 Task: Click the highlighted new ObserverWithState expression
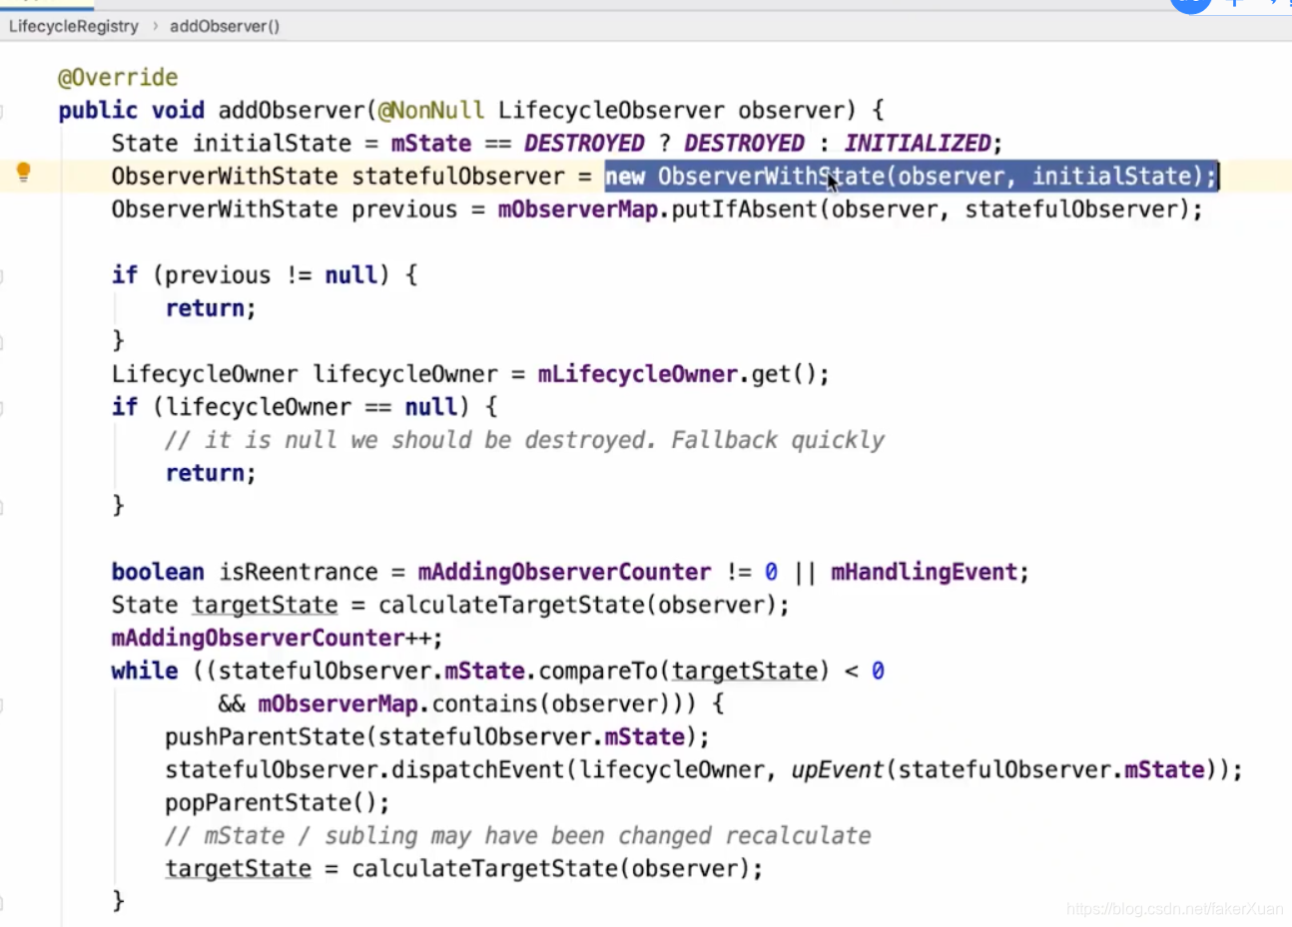click(911, 177)
